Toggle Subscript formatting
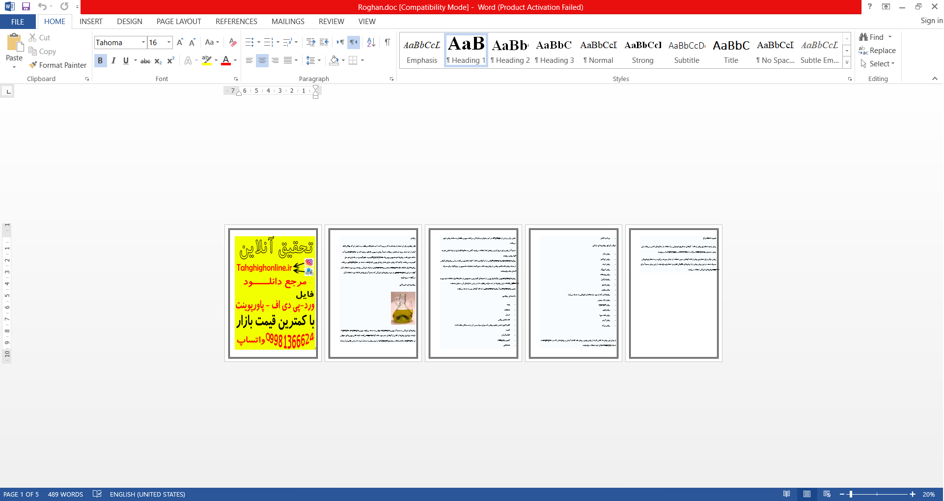The height and width of the screenshot is (501, 944). pos(158,61)
